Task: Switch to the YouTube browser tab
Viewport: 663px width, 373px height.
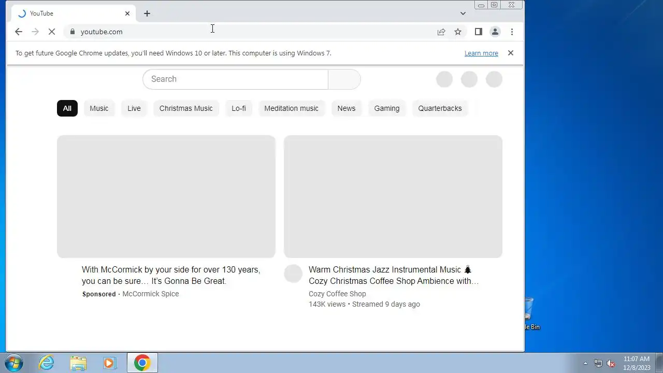Action: point(73,13)
